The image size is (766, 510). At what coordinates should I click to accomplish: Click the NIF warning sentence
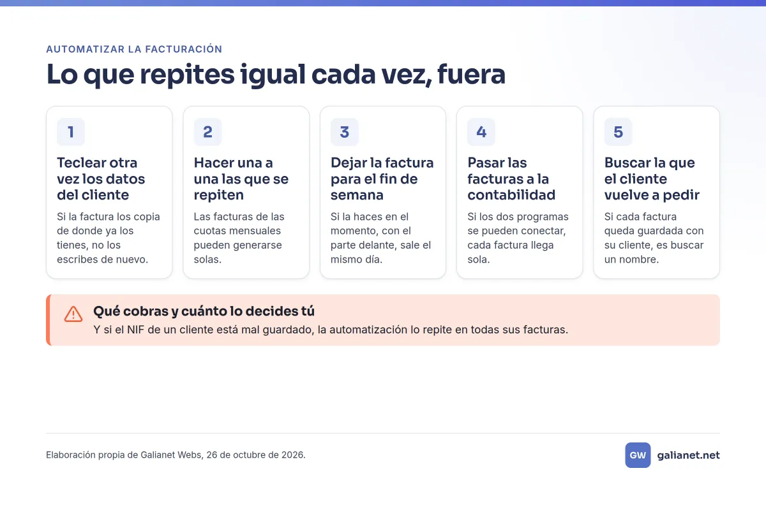331,330
